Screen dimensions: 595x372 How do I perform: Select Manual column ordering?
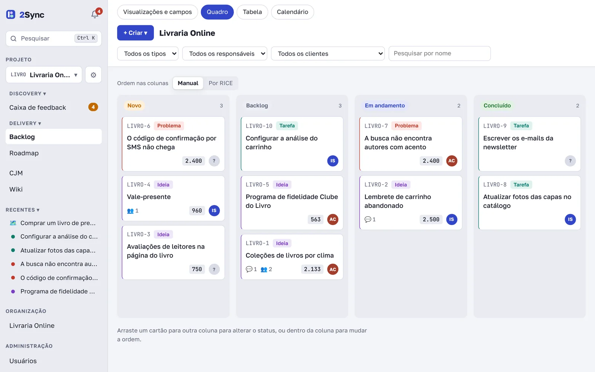click(188, 83)
